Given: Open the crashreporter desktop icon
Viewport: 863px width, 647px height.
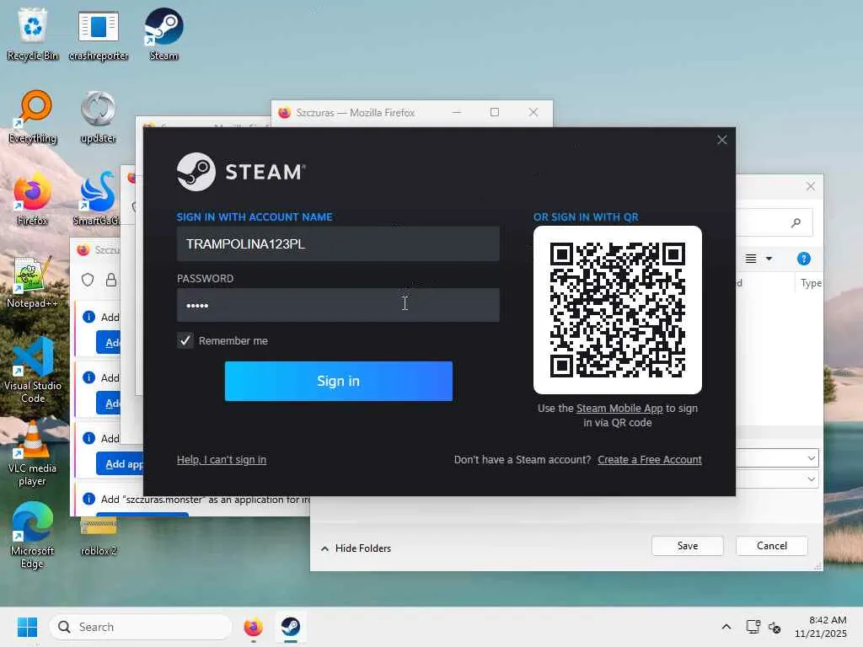Looking at the screenshot, I should [x=98, y=34].
